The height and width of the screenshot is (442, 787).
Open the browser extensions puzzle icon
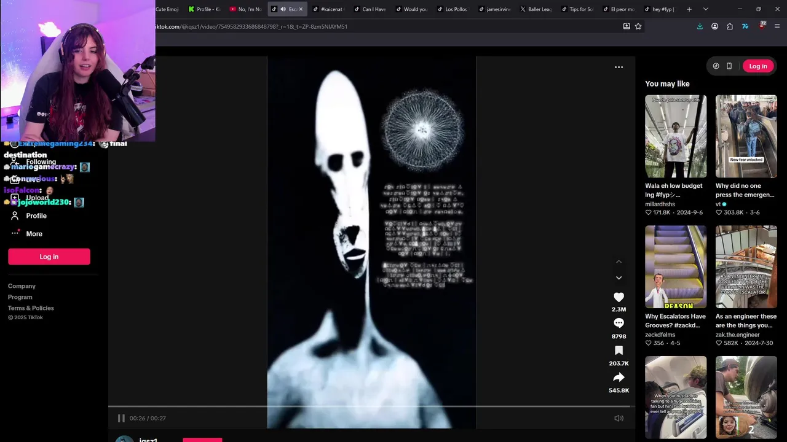point(730,26)
